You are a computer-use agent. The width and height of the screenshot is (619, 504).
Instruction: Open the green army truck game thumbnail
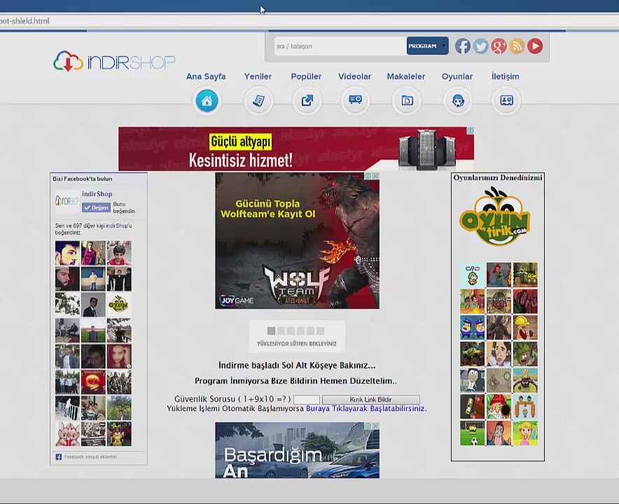[x=472, y=353]
